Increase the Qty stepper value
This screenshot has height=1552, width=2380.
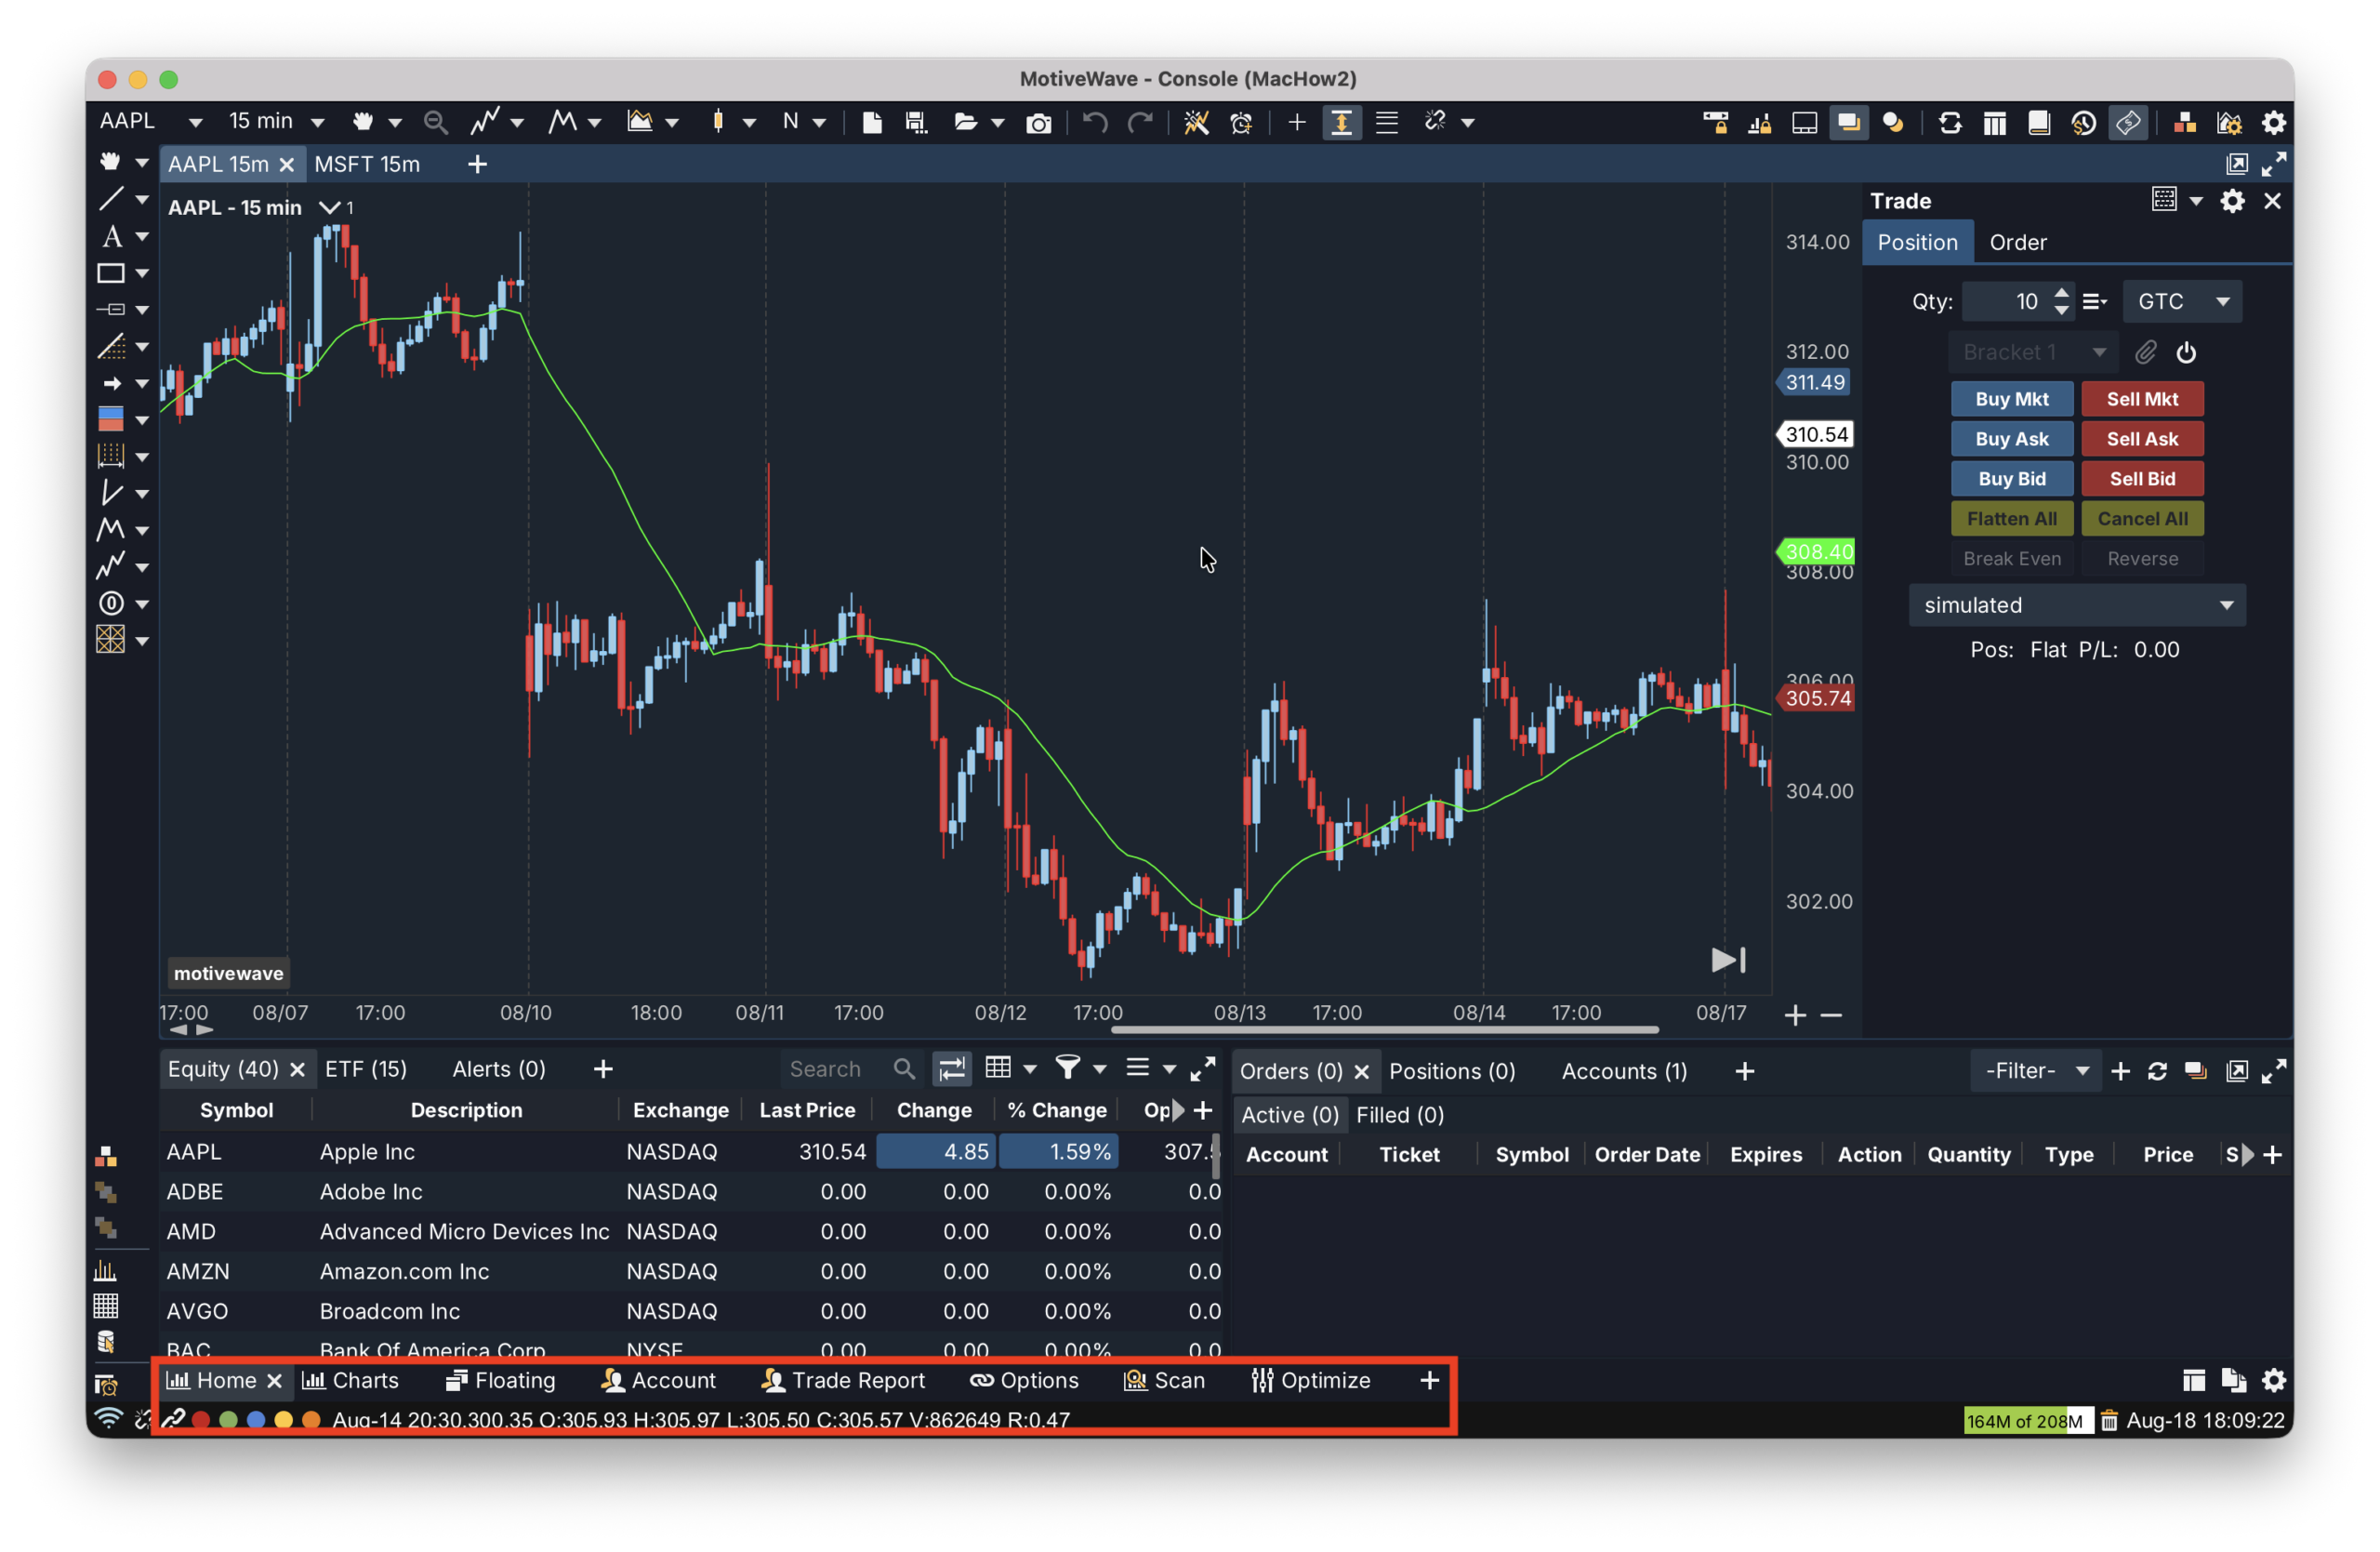pyautogui.click(x=2060, y=292)
